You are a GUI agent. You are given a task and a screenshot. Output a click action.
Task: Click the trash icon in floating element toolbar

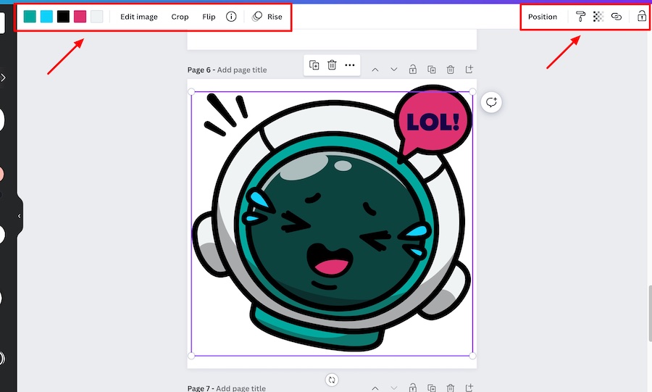point(332,65)
